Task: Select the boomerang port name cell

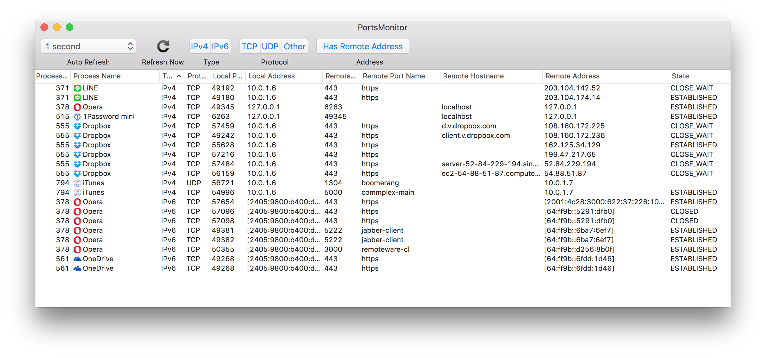Action: click(380, 183)
